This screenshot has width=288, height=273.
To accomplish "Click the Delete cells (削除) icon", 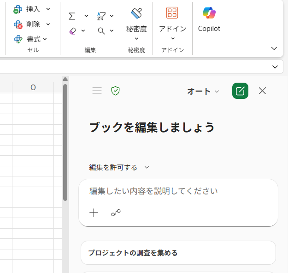I will click(18, 24).
